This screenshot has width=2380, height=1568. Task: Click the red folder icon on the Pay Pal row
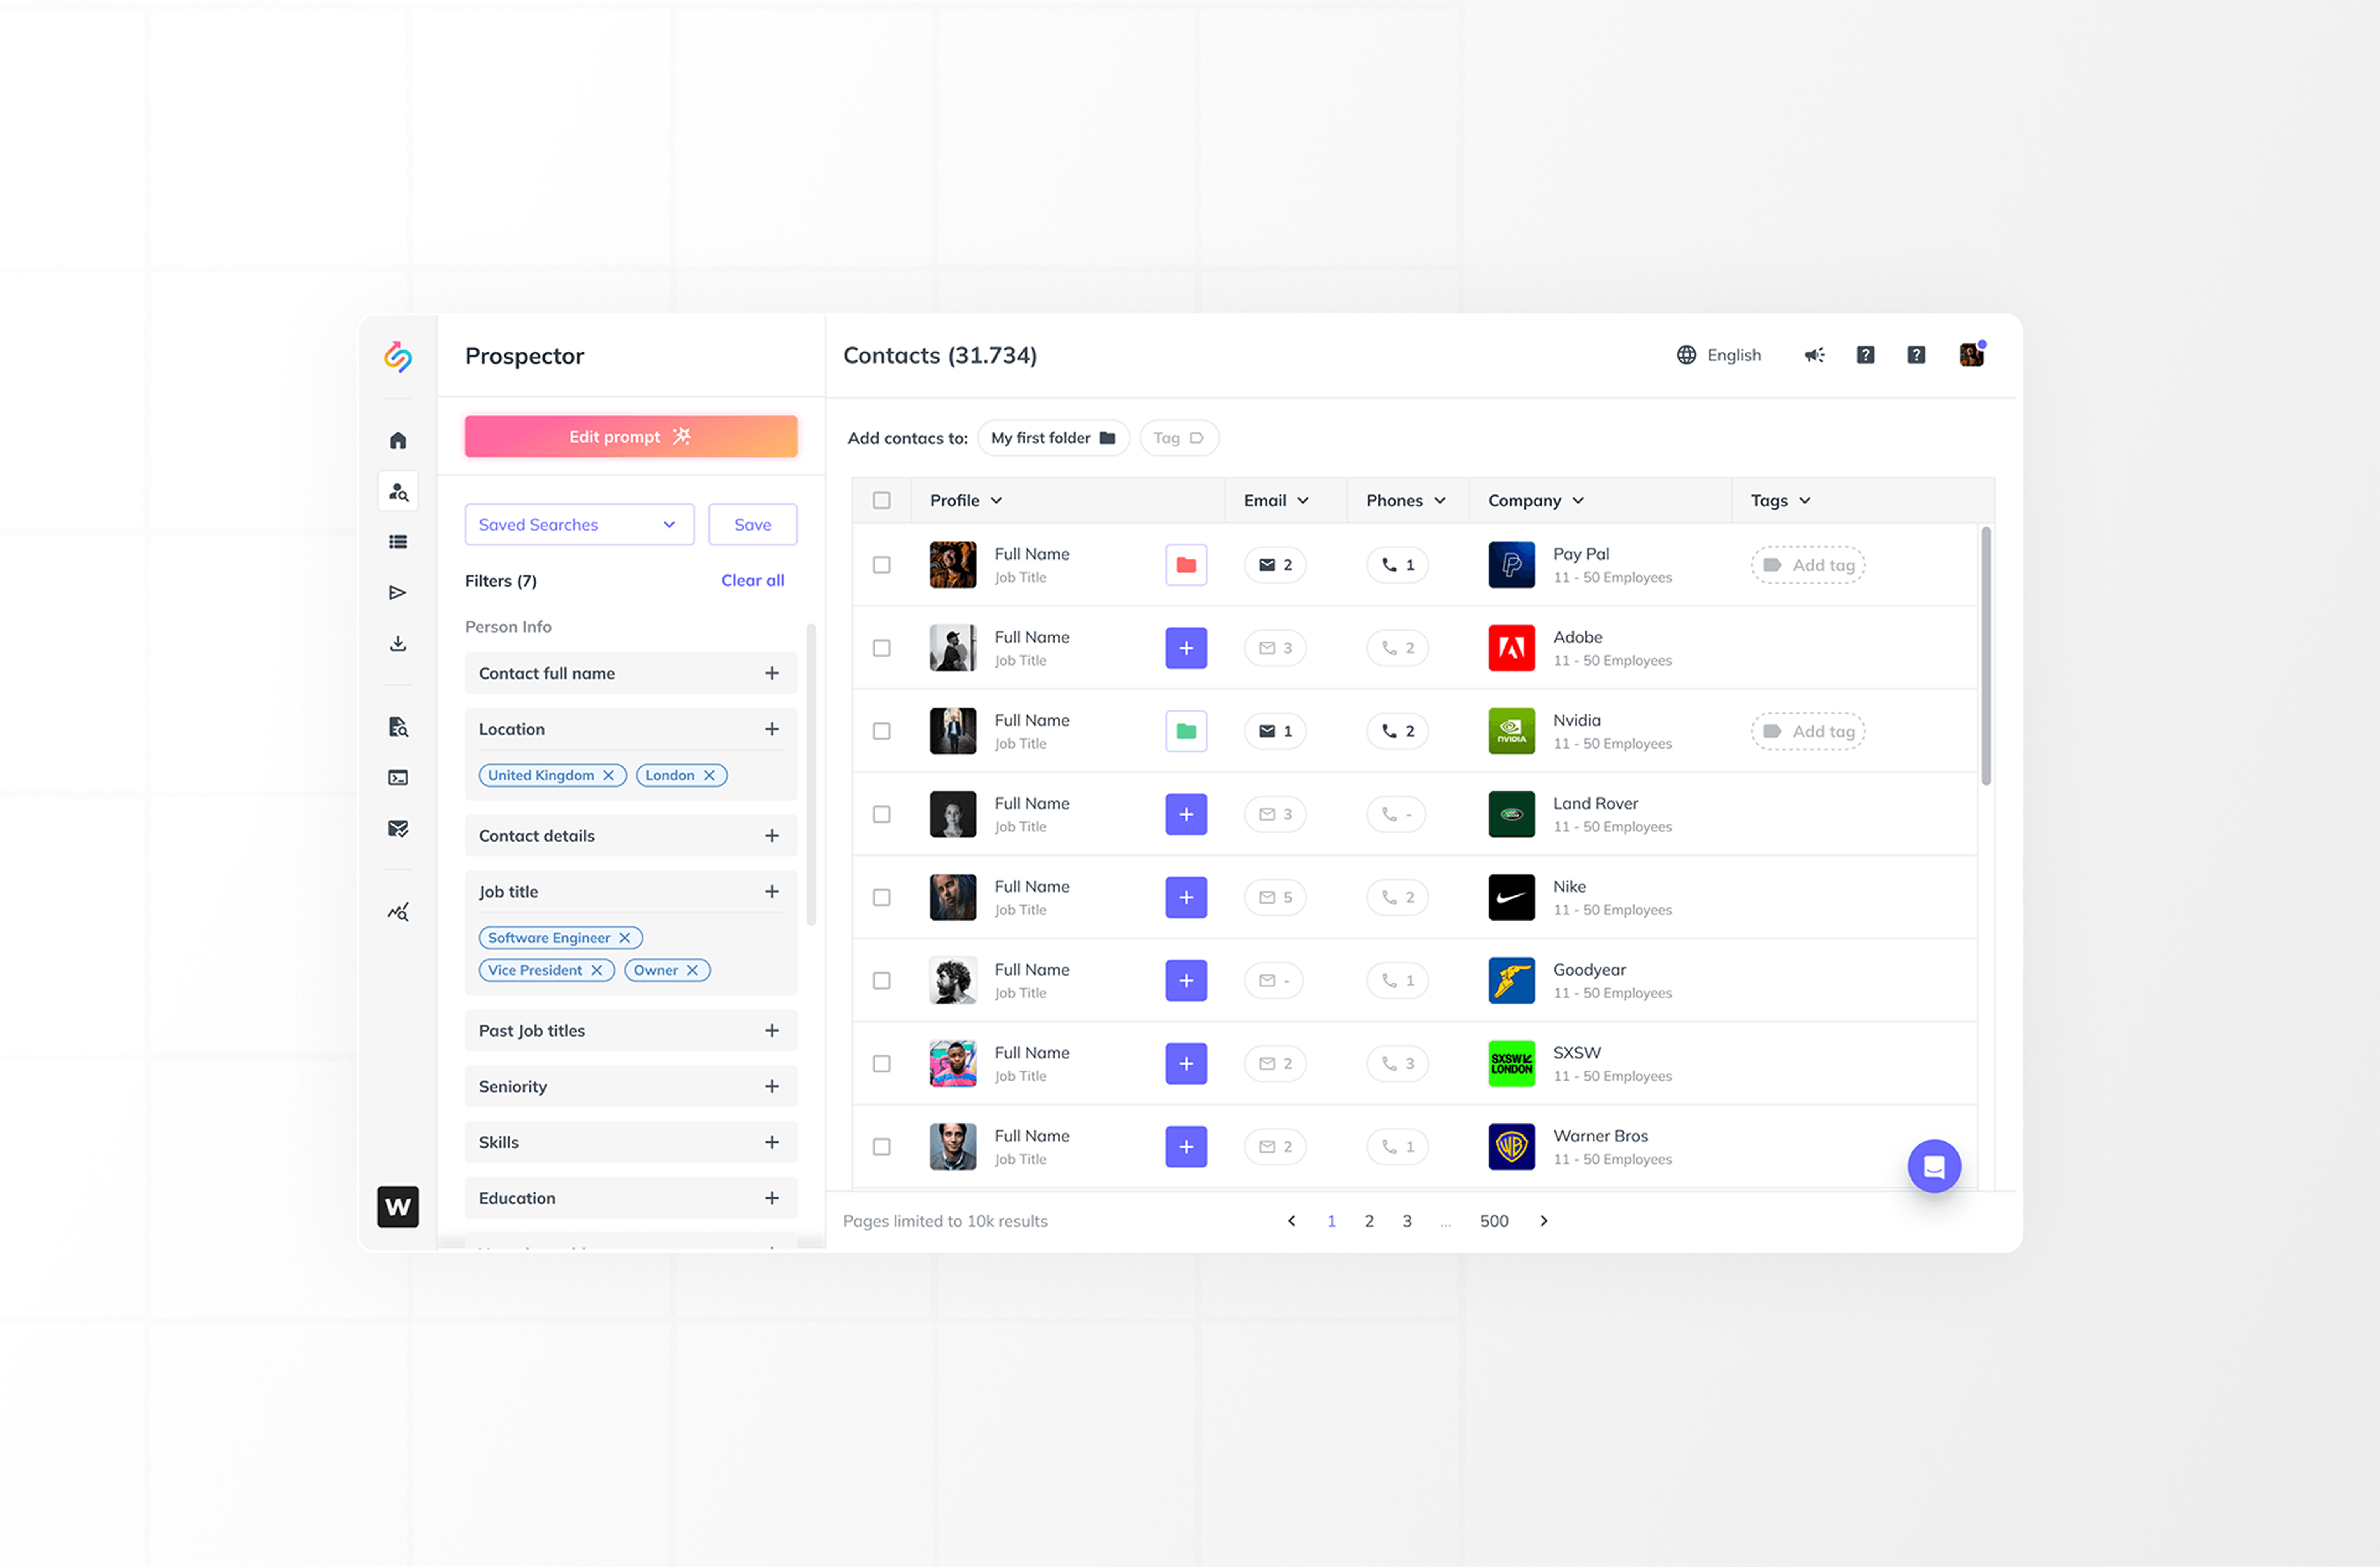(x=1186, y=565)
